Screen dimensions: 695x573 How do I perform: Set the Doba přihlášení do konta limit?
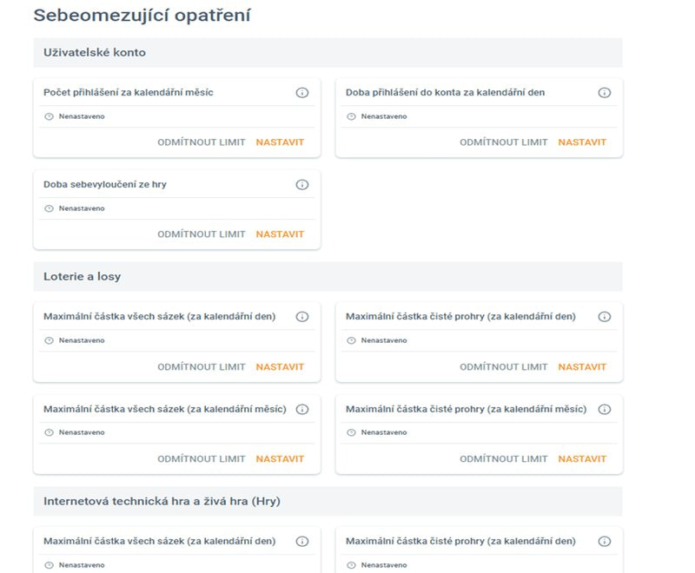point(582,142)
